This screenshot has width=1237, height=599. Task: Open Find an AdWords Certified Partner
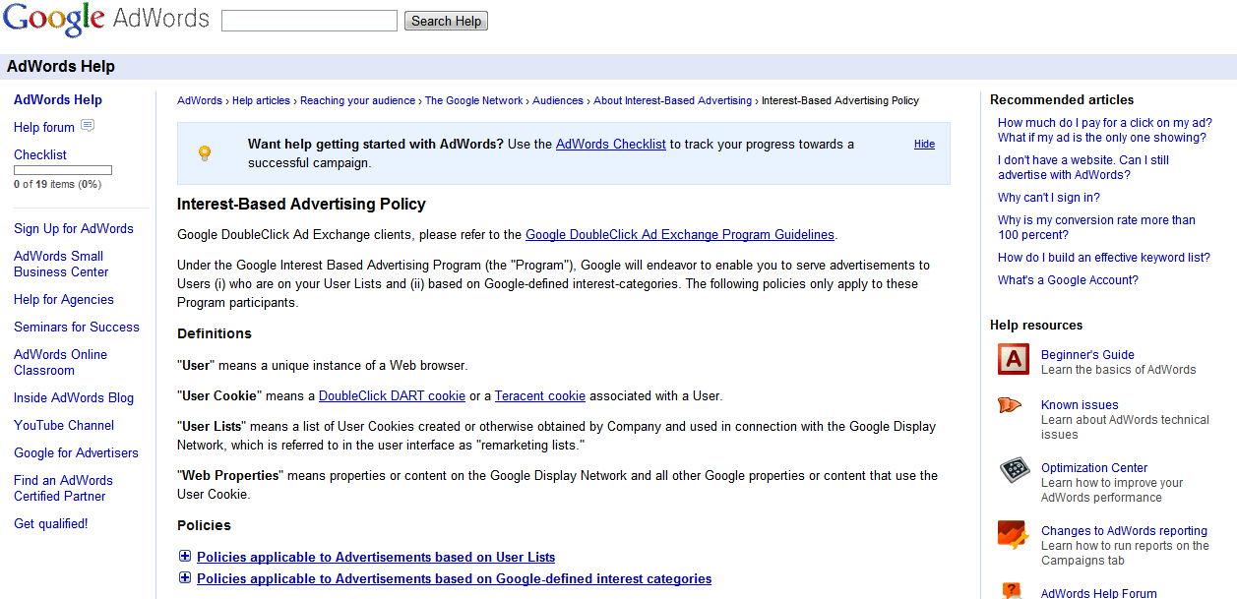pos(63,488)
